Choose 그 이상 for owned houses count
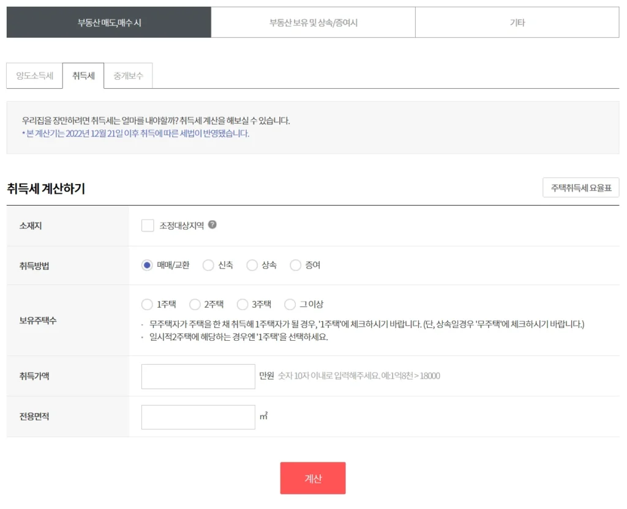 [x=290, y=304]
